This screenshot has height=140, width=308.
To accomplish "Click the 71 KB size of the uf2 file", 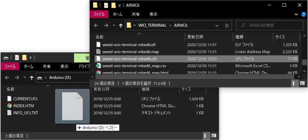I will tap(292, 58).
